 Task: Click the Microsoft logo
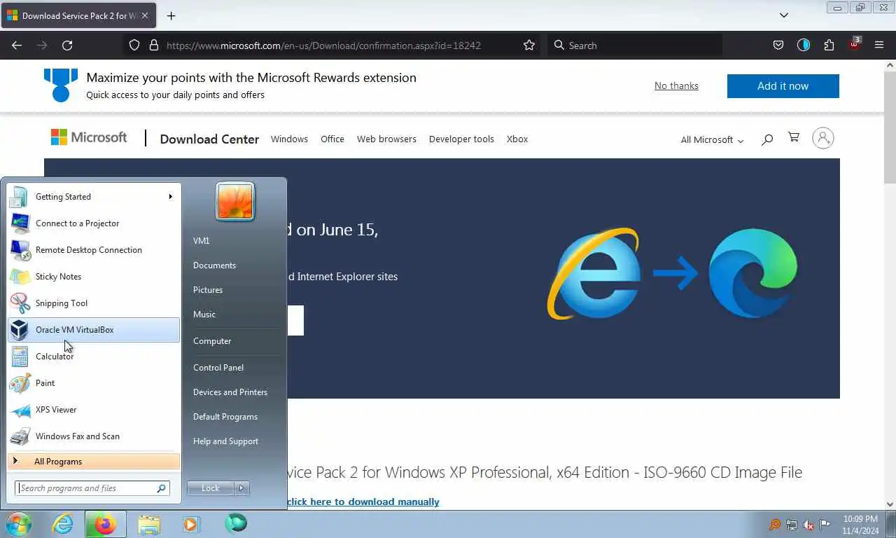click(x=89, y=137)
